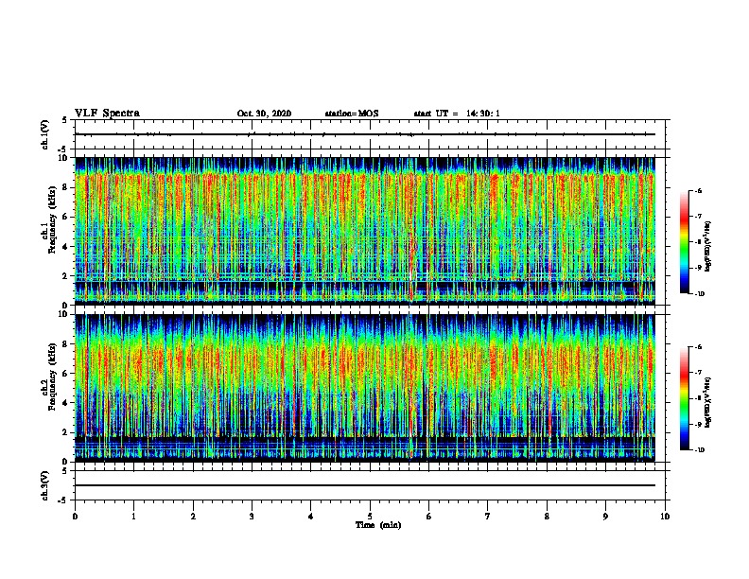Click the start UT 14:30:1 label
749x579 pixels.
pyautogui.click(x=457, y=114)
